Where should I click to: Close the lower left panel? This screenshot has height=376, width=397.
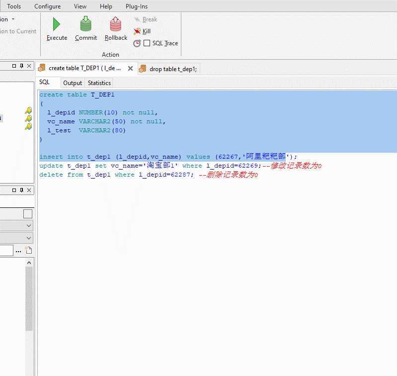pos(29,190)
